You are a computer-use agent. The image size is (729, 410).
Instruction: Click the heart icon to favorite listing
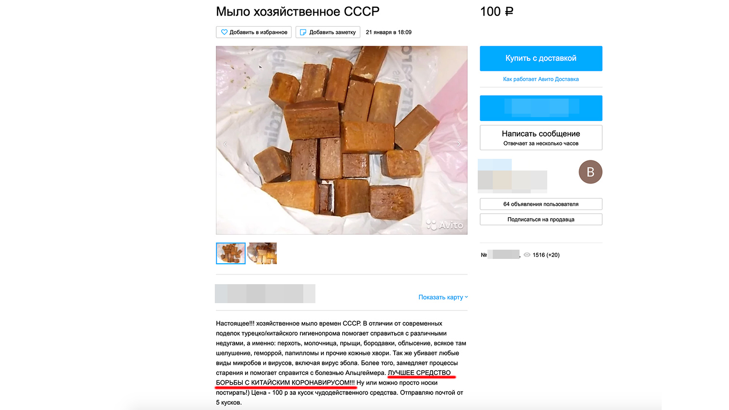pos(224,32)
